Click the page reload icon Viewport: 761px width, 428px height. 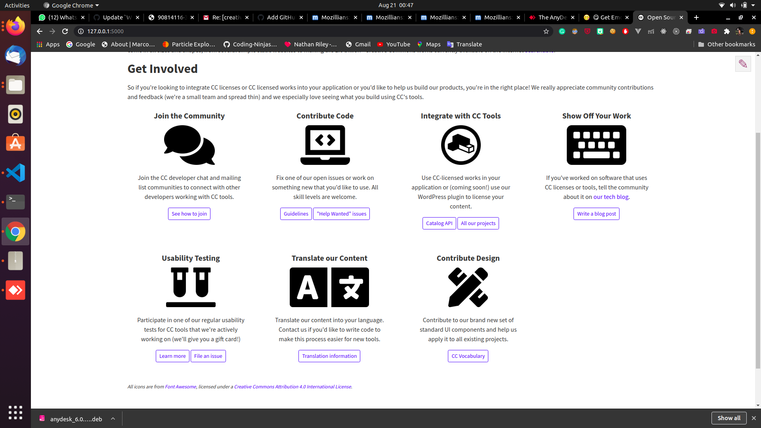(65, 31)
